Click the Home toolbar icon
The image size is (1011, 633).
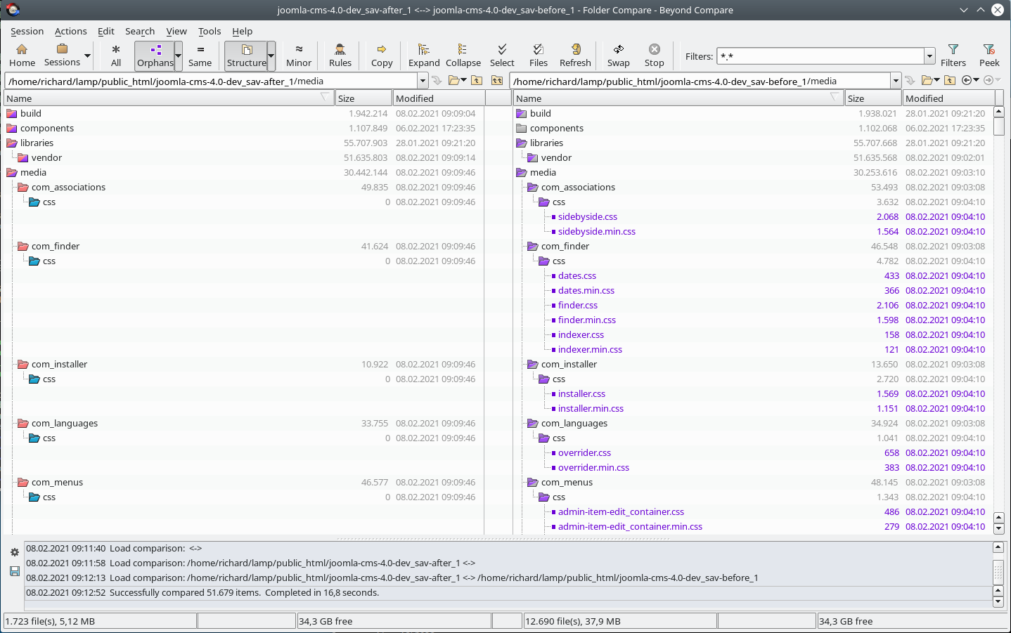[22, 56]
